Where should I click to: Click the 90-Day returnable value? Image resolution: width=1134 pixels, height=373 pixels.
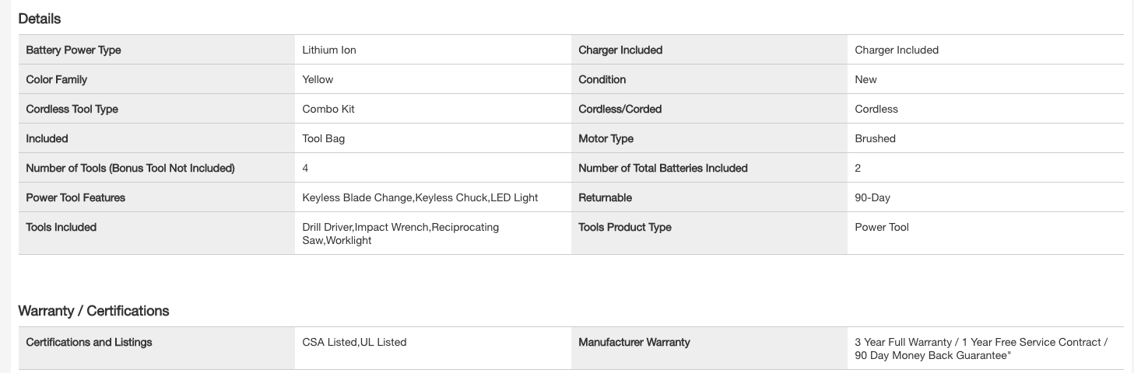click(872, 197)
